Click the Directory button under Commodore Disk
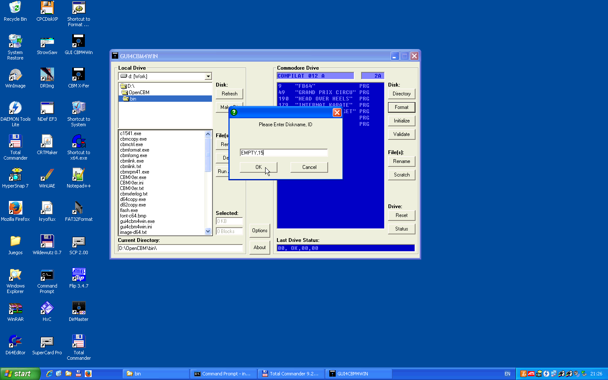This screenshot has width=608, height=380. 402,94
